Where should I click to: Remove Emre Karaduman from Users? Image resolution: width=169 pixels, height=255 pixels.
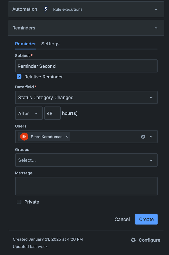67,137
